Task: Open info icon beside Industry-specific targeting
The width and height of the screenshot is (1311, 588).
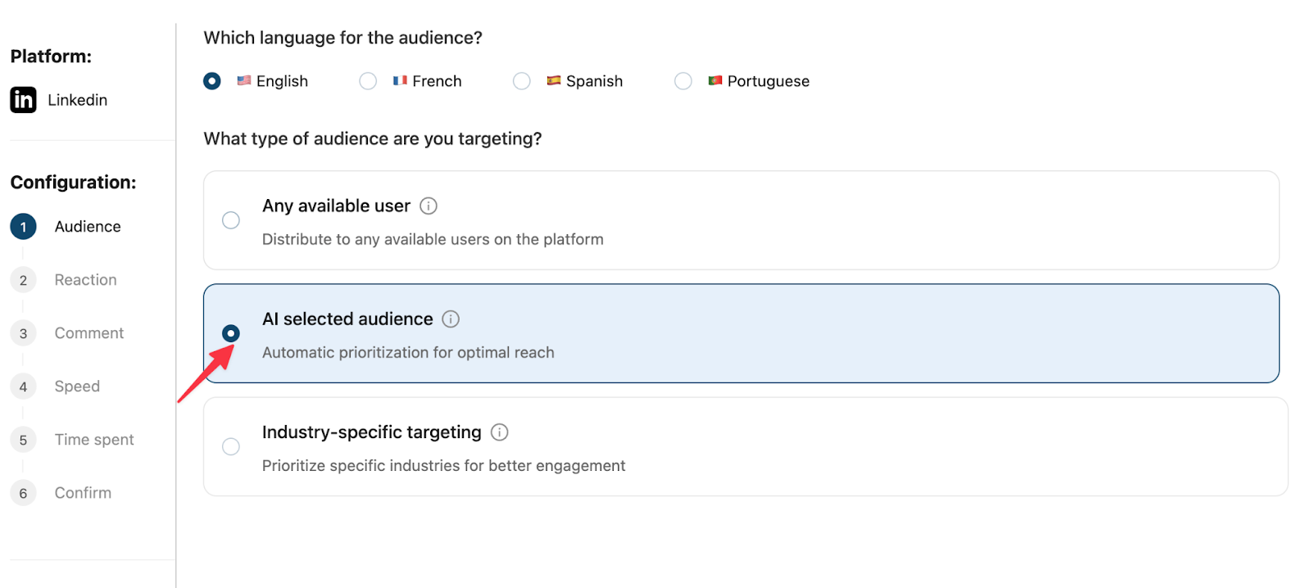Action: point(499,432)
